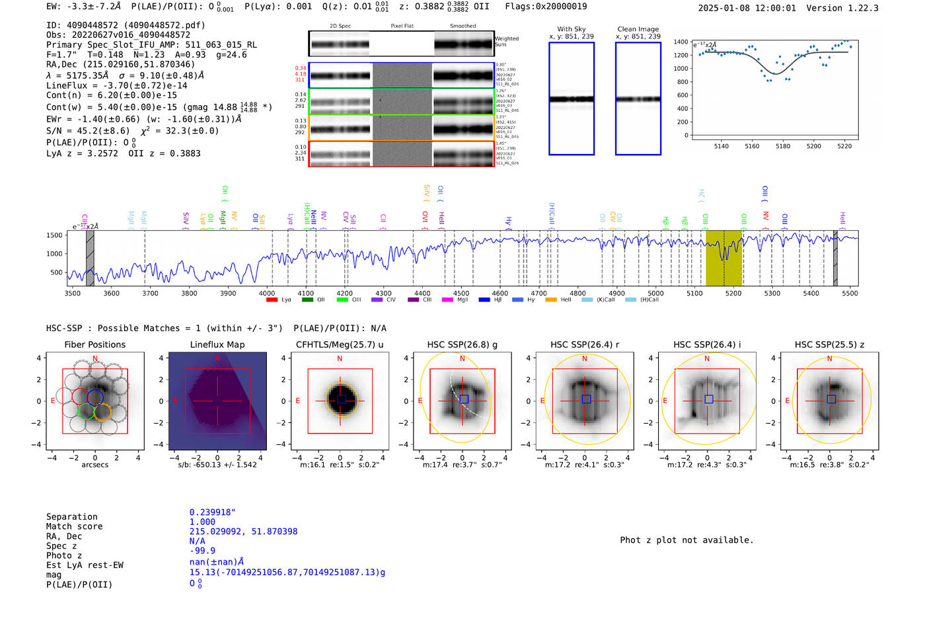
Task: Click the bright green OIII legend swatch
Action: click(342, 300)
